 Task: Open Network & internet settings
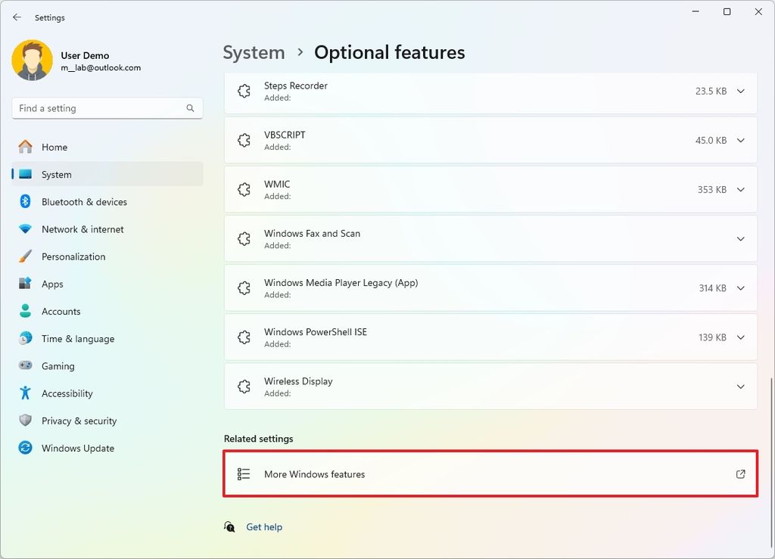(81, 229)
